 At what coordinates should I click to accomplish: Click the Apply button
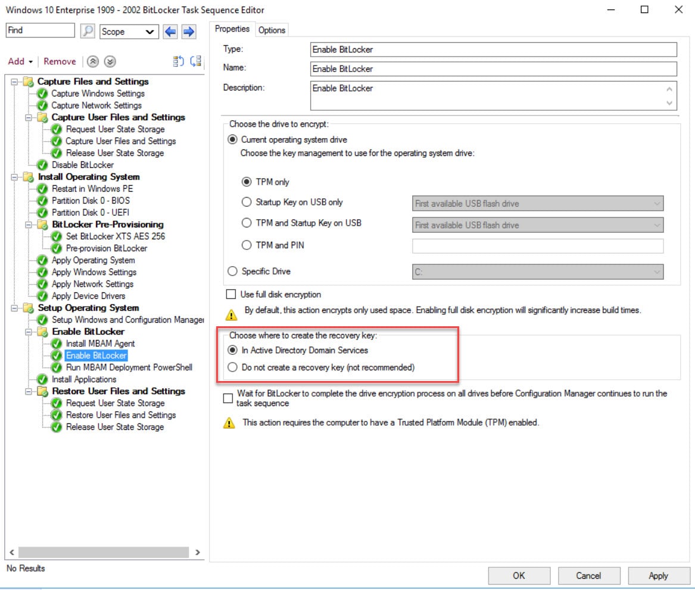[659, 576]
